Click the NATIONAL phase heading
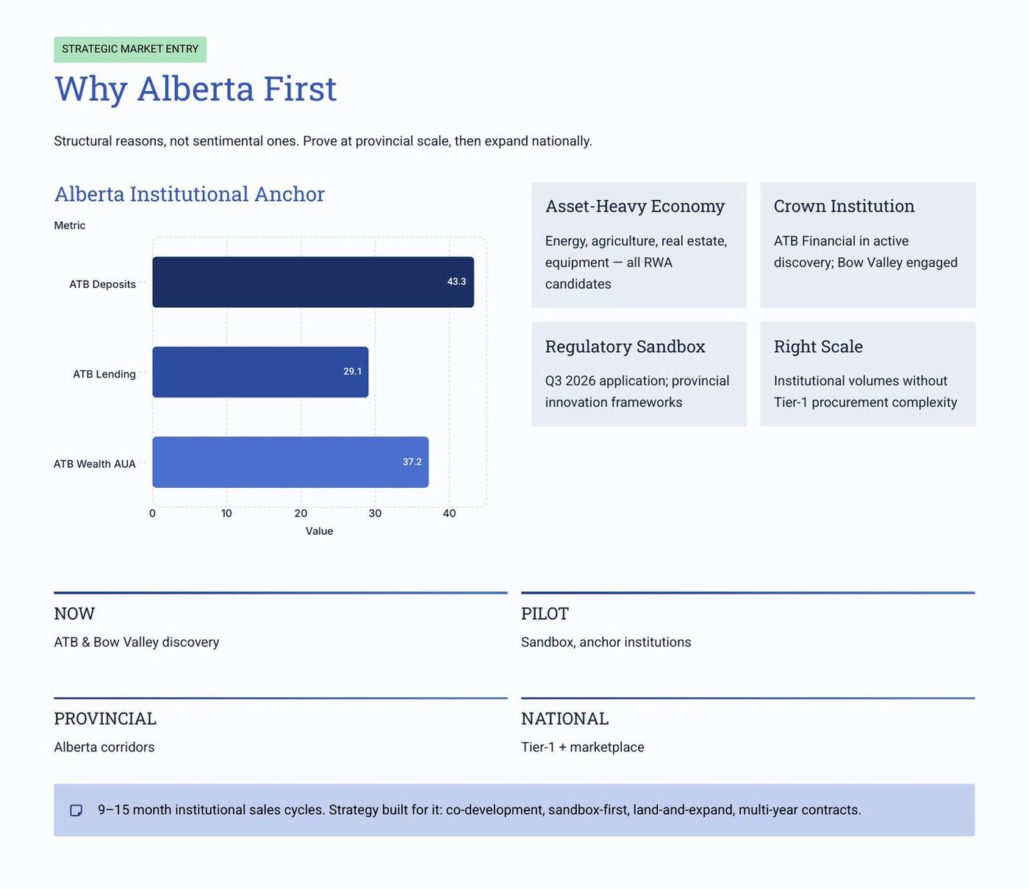This screenshot has height=889, width=1029. [x=565, y=719]
